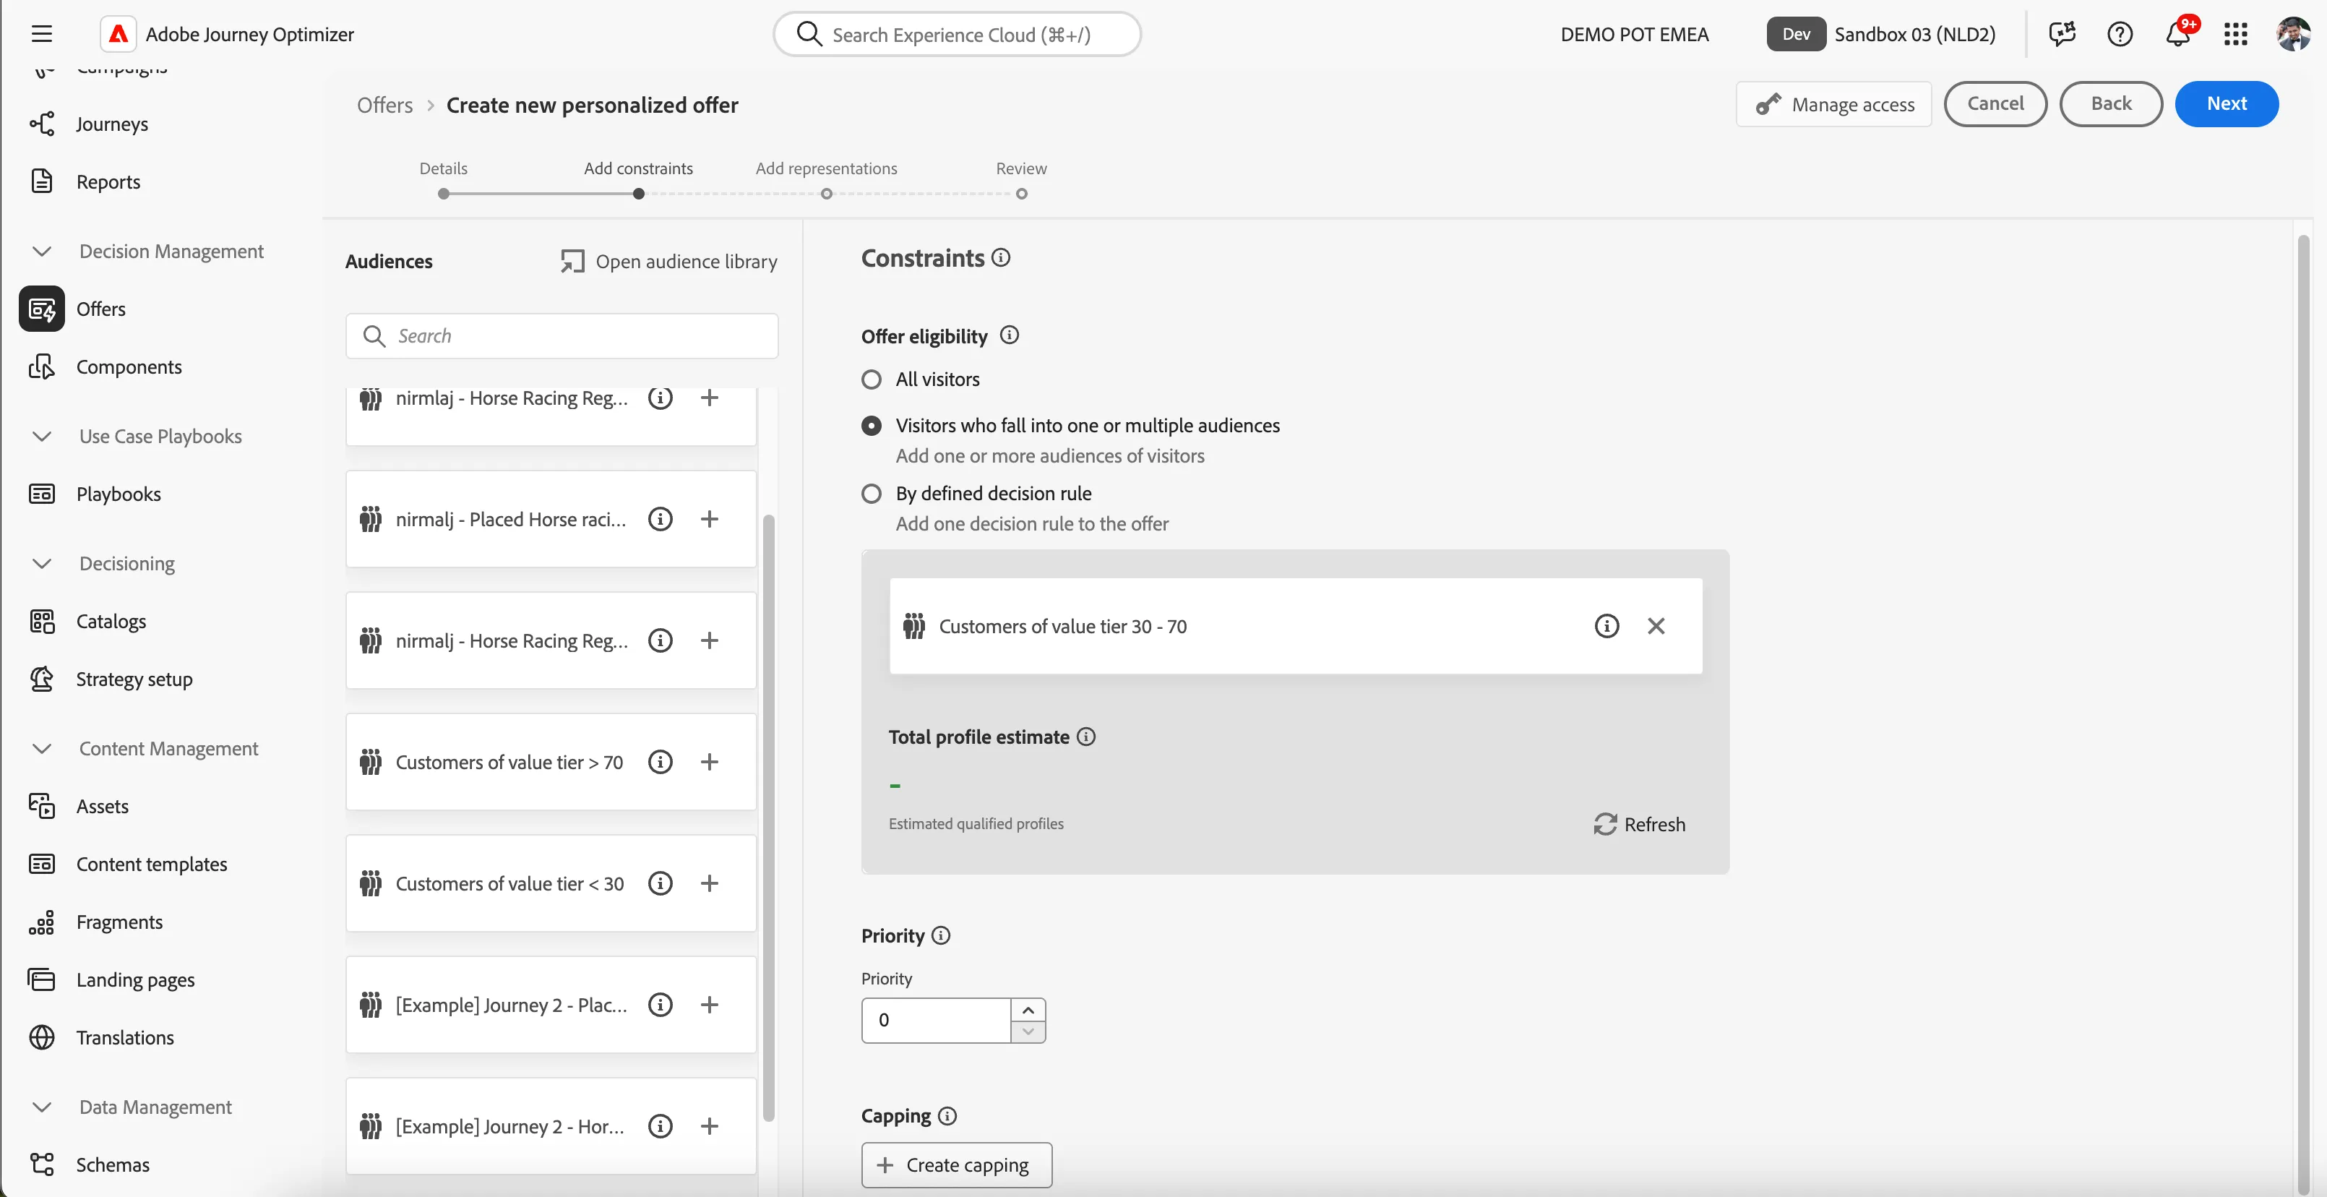Click the audiences list scrollbar
2327x1197 pixels.
coord(769,818)
